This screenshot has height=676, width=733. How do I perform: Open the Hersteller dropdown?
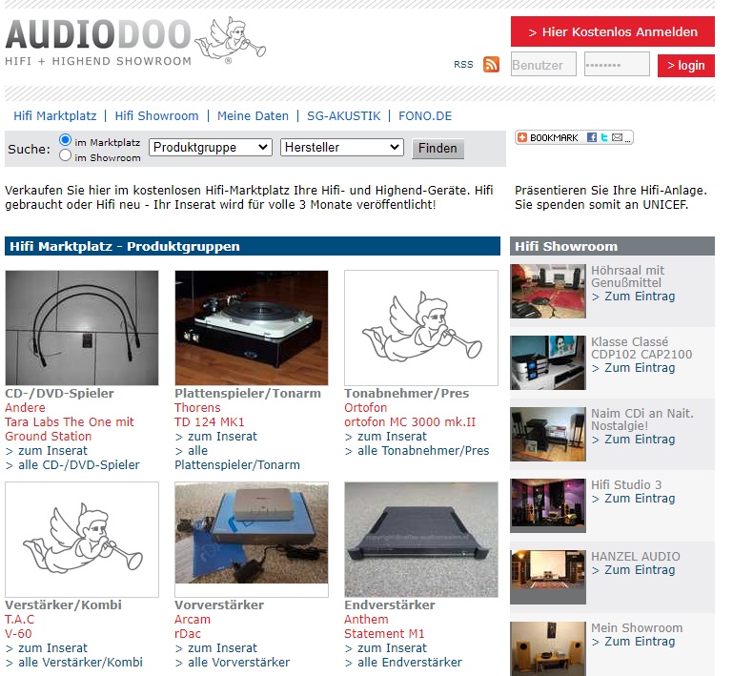point(342,147)
